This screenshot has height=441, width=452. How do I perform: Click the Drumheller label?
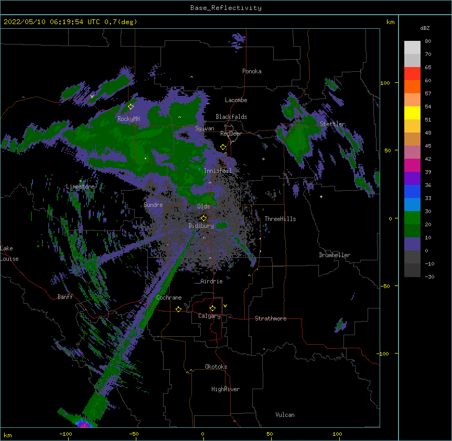[335, 255]
